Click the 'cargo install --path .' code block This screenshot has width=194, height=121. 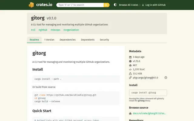click(x=76, y=79)
